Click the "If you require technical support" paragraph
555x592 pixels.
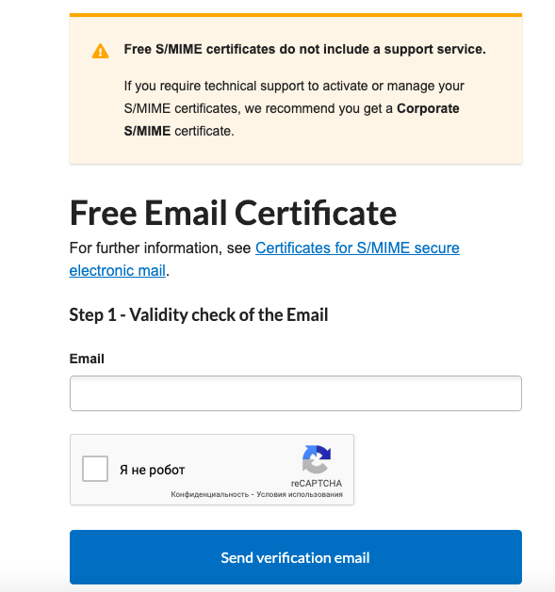(294, 109)
